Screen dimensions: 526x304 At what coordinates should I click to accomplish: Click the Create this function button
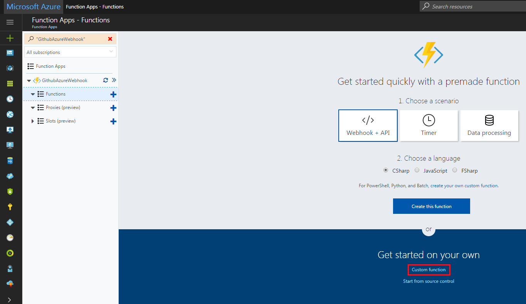click(431, 206)
